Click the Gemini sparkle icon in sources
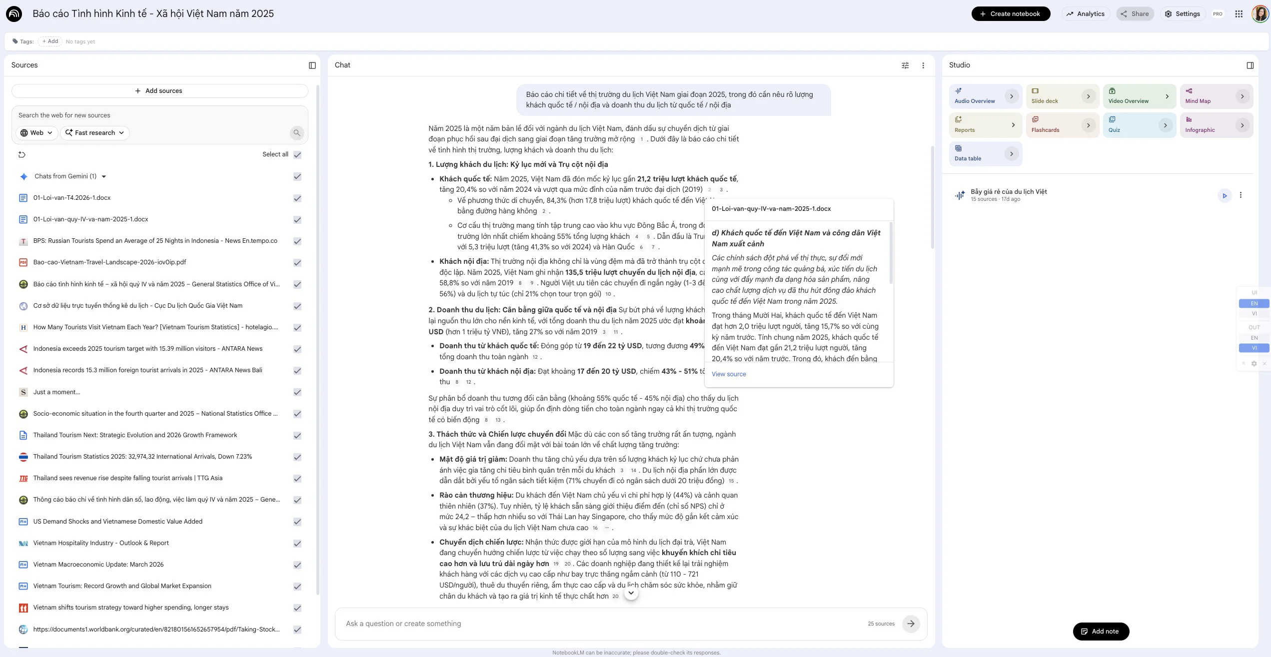The image size is (1271, 657). point(23,176)
